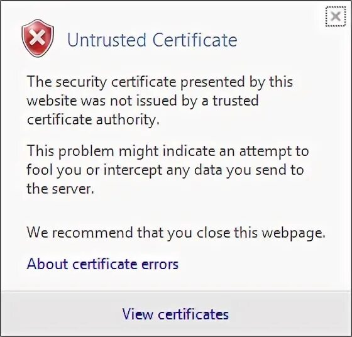Image resolution: width=352 pixels, height=337 pixels.
Task: Click the word "Certificate" in the heading
Action: [x=195, y=40]
